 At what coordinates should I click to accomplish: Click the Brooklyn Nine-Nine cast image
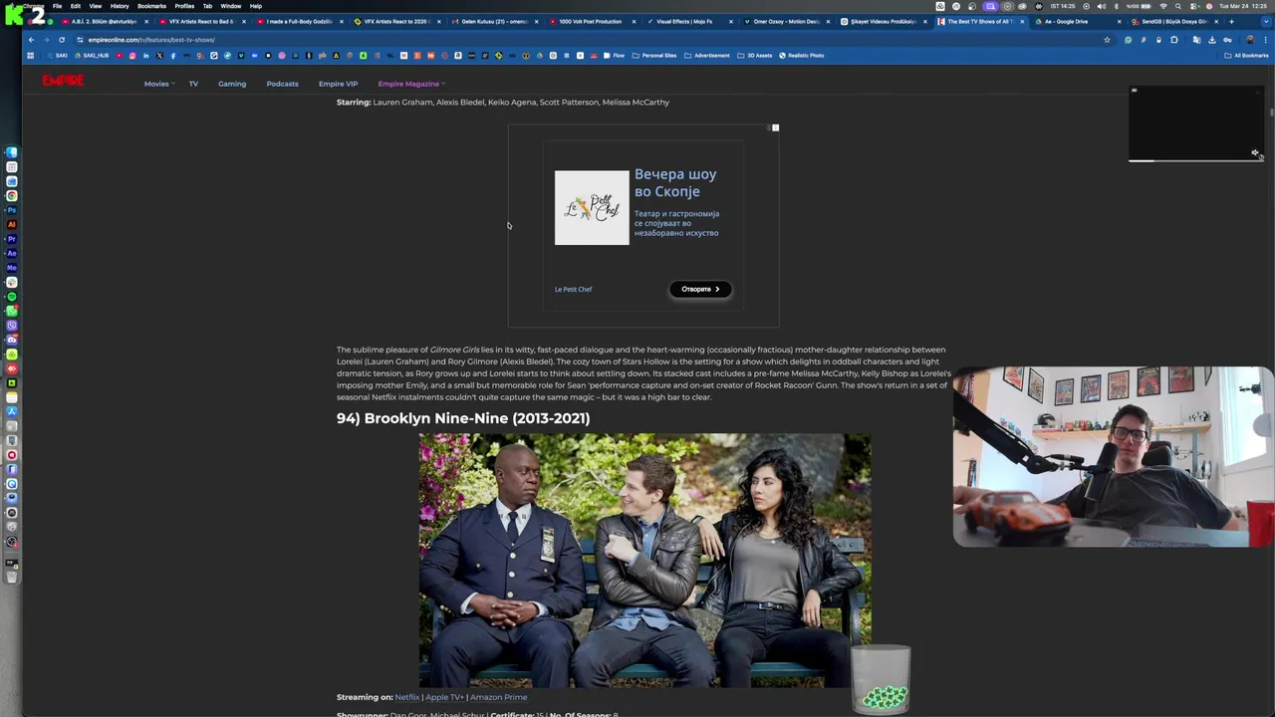pos(644,560)
